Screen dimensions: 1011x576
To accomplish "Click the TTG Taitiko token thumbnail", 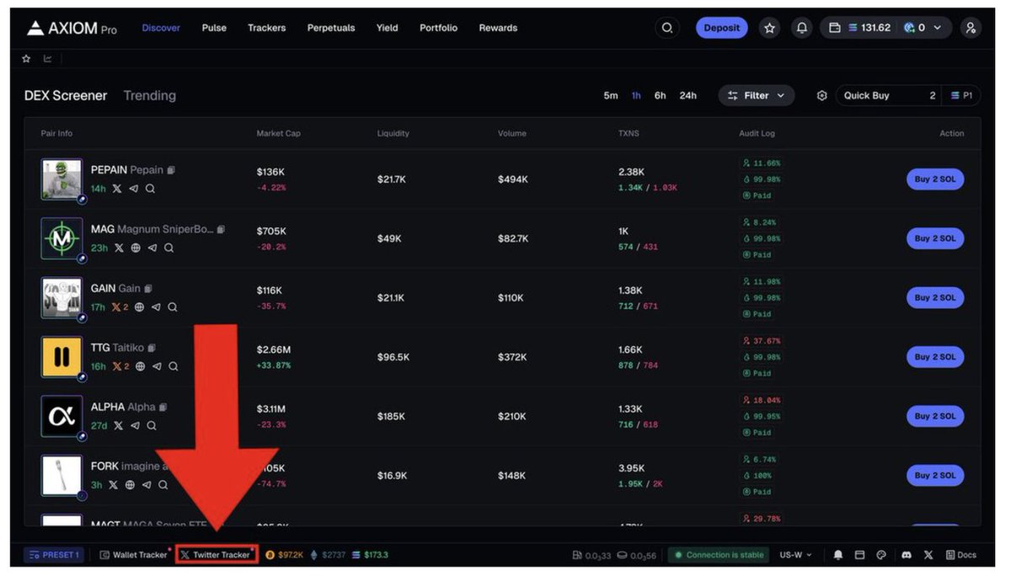I will coord(62,357).
